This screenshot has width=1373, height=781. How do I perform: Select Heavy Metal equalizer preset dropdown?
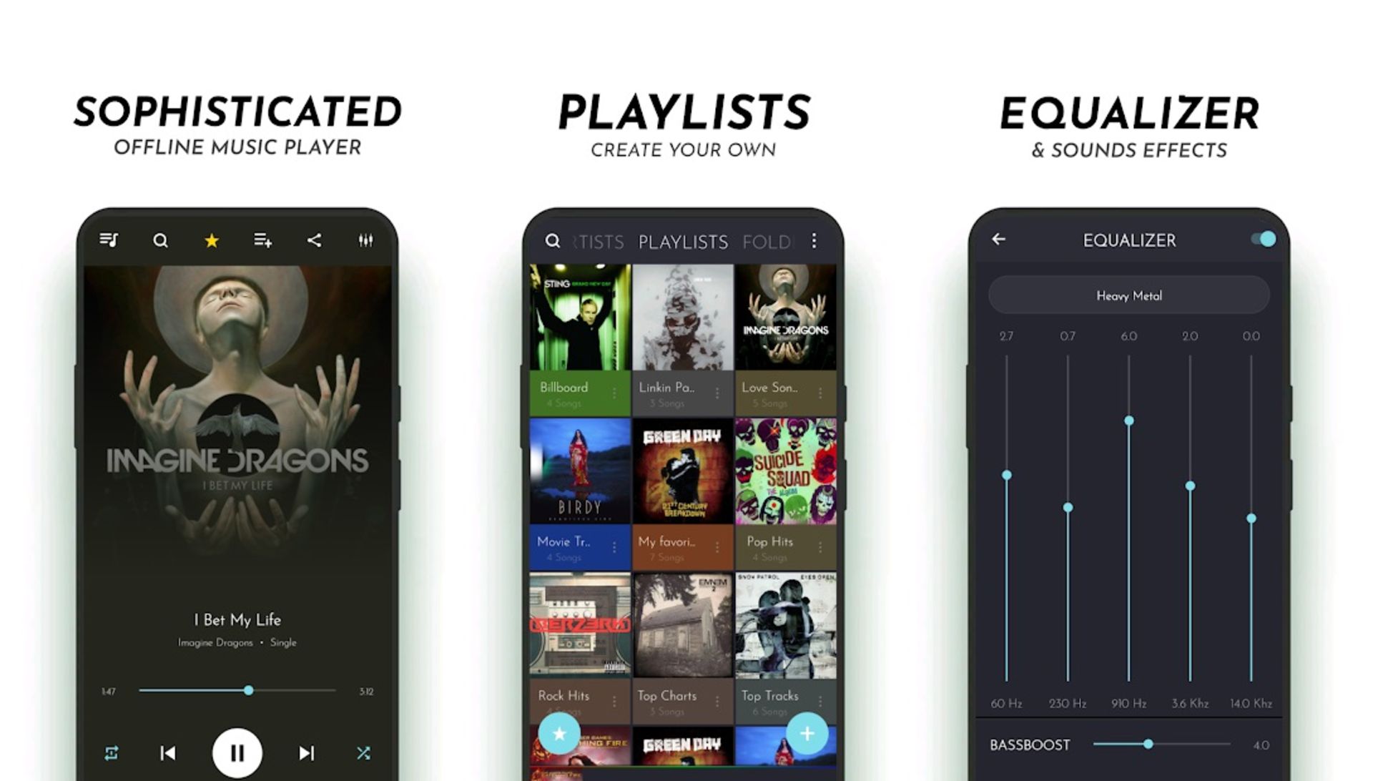(1128, 295)
